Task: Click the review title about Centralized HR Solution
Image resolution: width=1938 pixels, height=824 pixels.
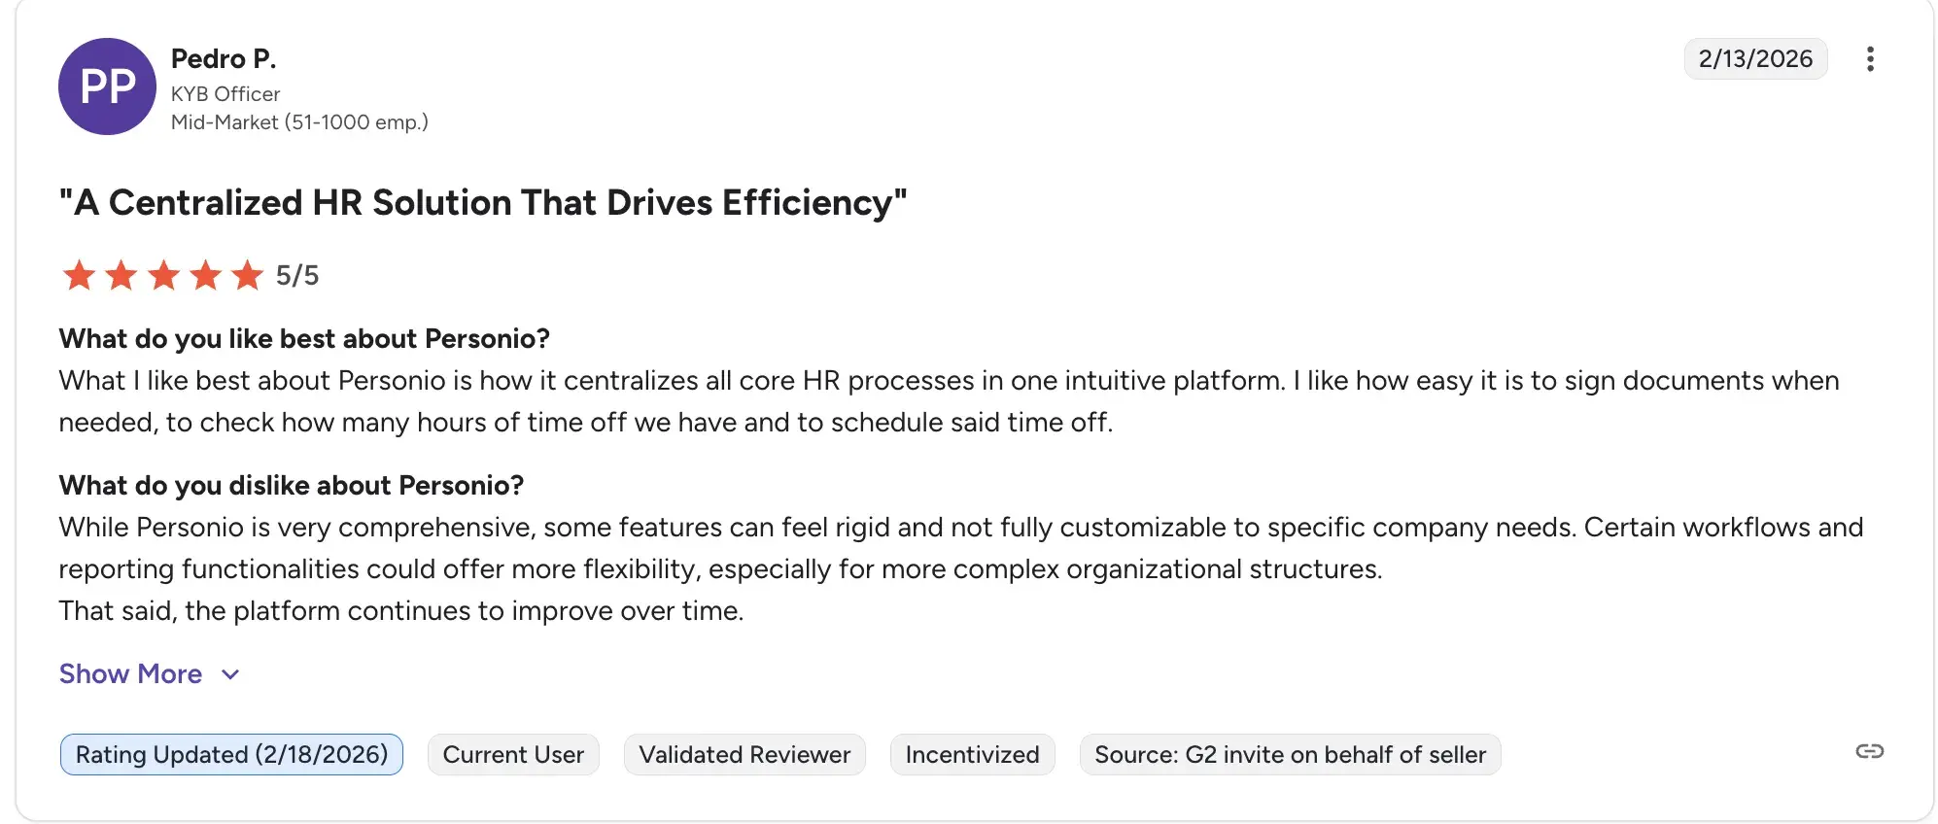Action: coord(483,203)
